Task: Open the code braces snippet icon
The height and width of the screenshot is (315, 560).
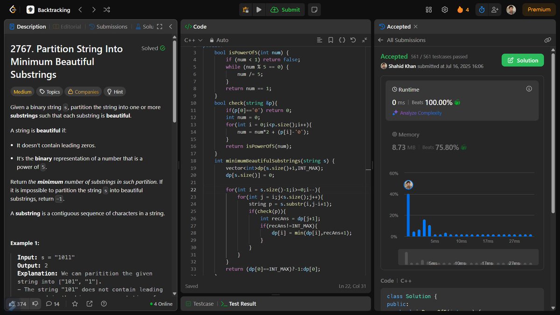Action: (342, 40)
